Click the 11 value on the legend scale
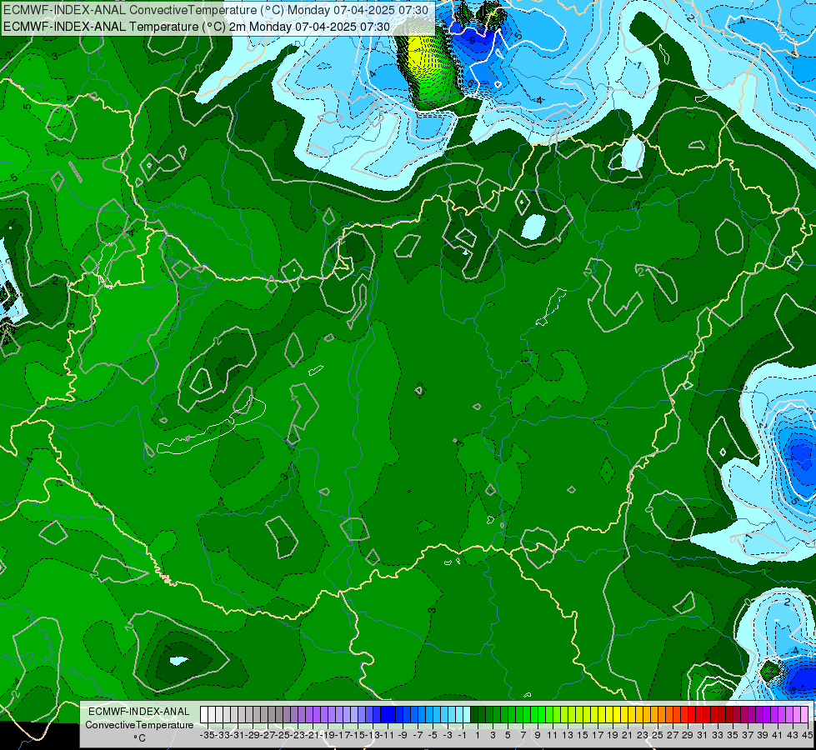The height and width of the screenshot is (750, 816). pos(553,735)
